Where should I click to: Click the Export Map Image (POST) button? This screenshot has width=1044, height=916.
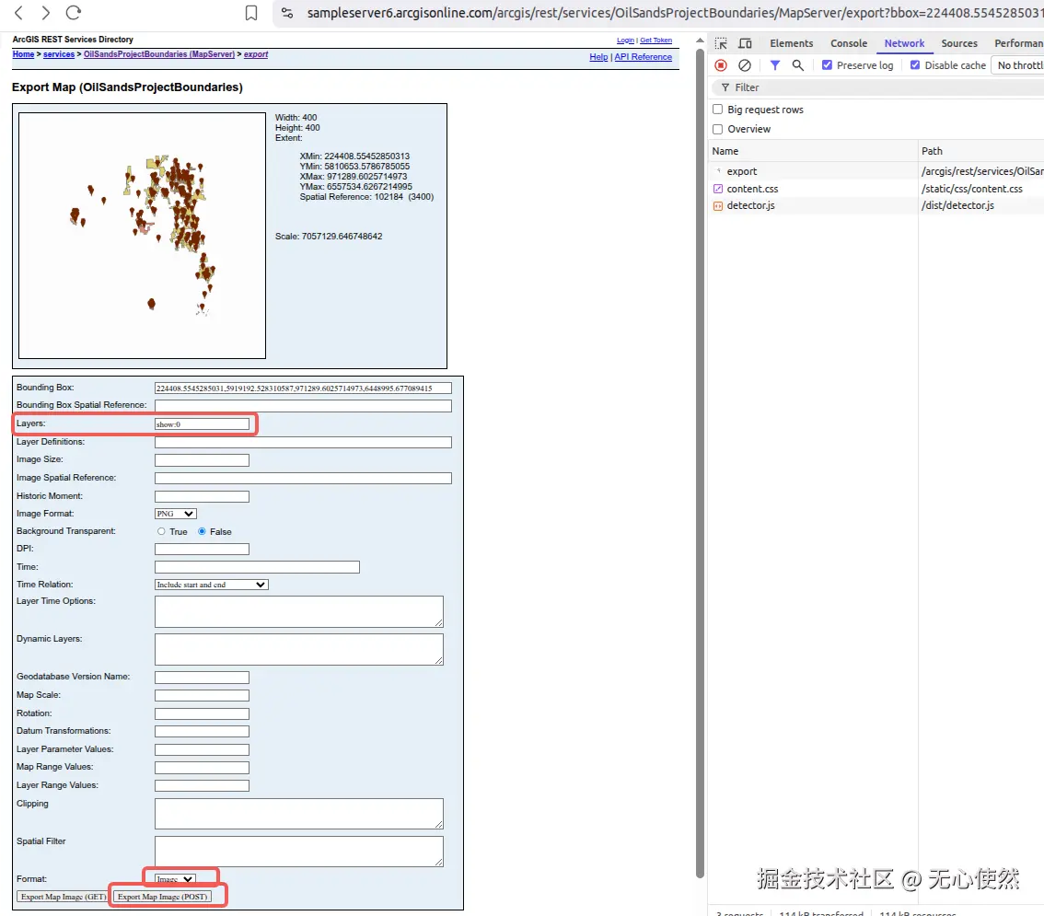click(x=162, y=897)
